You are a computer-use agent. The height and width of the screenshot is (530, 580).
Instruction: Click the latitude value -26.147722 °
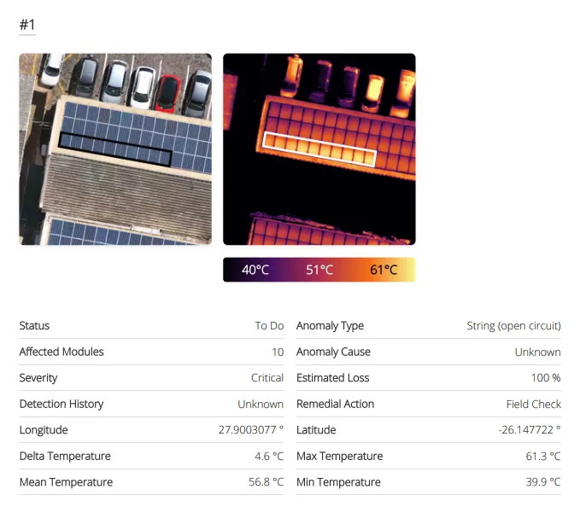pyautogui.click(x=530, y=430)
